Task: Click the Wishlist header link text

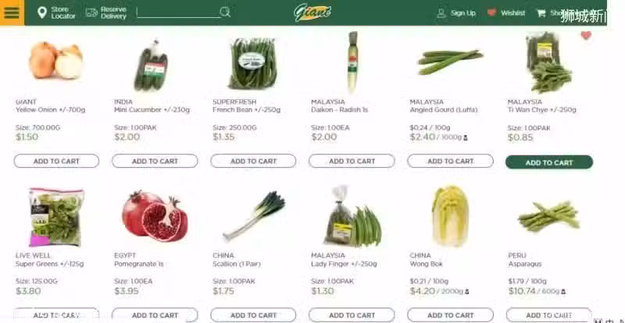Action: tap(512, 13)
